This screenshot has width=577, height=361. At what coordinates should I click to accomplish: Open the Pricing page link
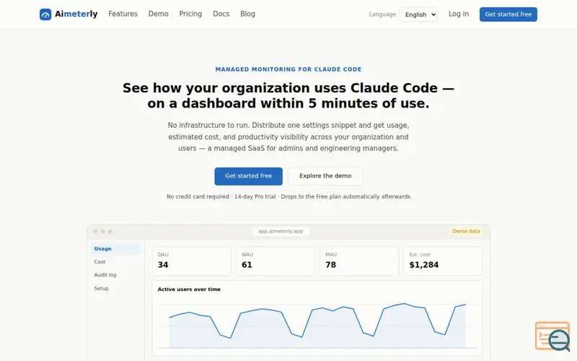coord(190,14)
